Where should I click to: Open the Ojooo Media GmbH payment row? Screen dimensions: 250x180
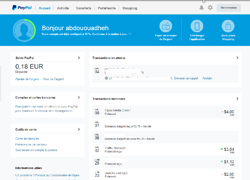pyautogui.click(x=165, y=112)
